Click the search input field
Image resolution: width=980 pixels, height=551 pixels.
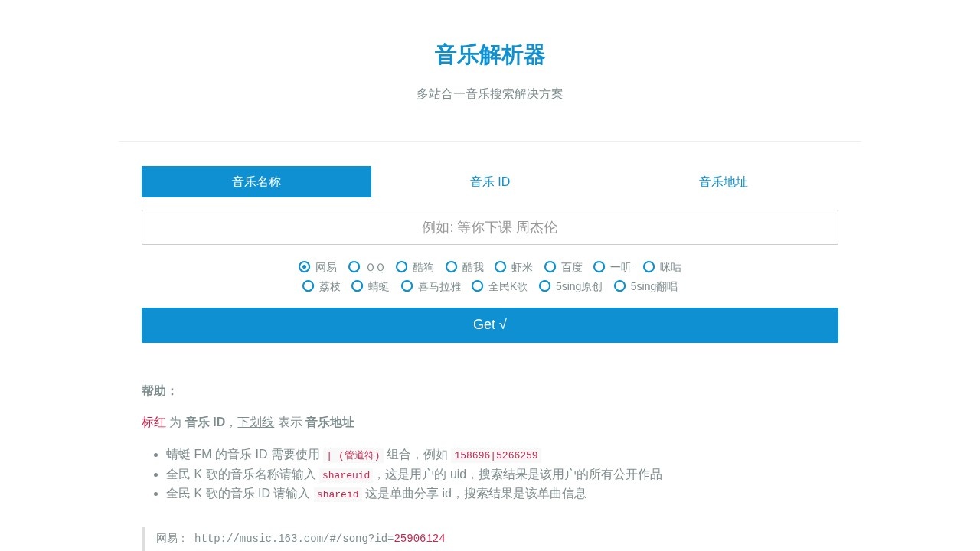(489, 227)
